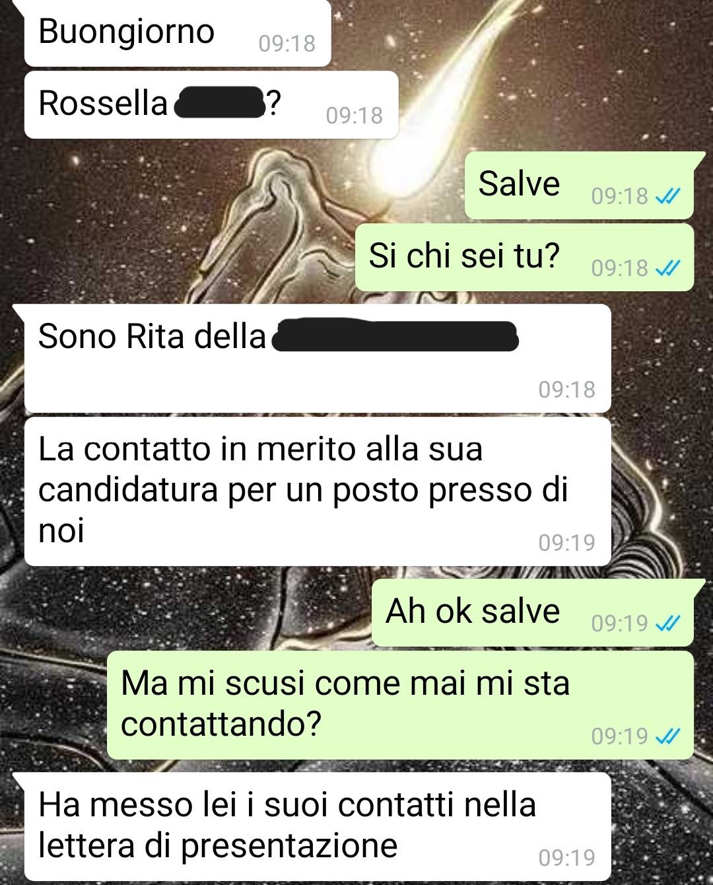713x885 pixels.
Task: Tap the 09:18 timestamp on 'Buongiorno'
Action: (x=287, y=44)
